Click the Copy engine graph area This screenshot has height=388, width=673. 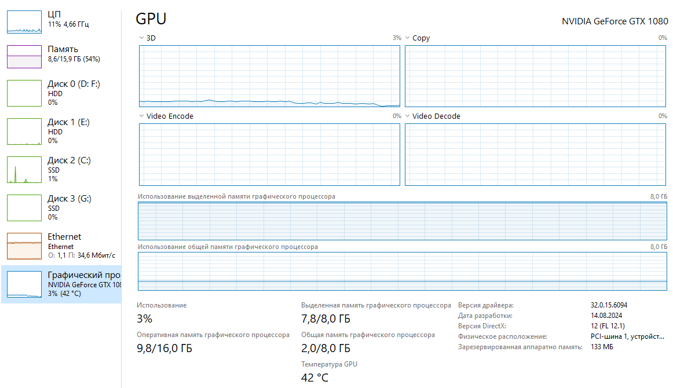pyautogui.click(x=536, y=76)
